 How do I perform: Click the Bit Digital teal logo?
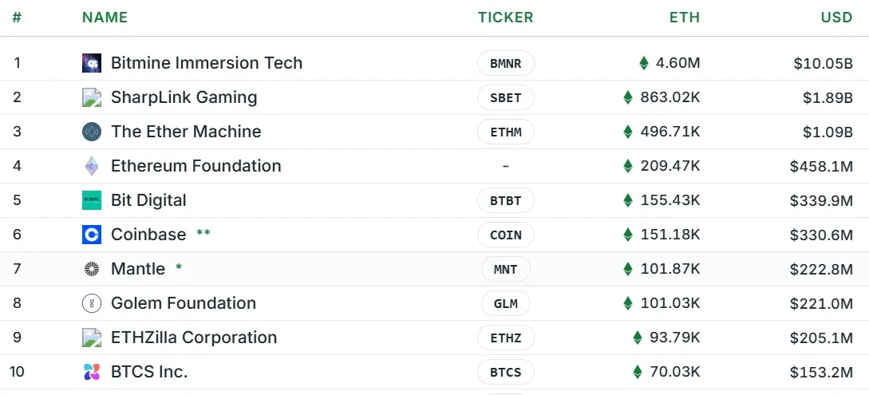(92, 200)
